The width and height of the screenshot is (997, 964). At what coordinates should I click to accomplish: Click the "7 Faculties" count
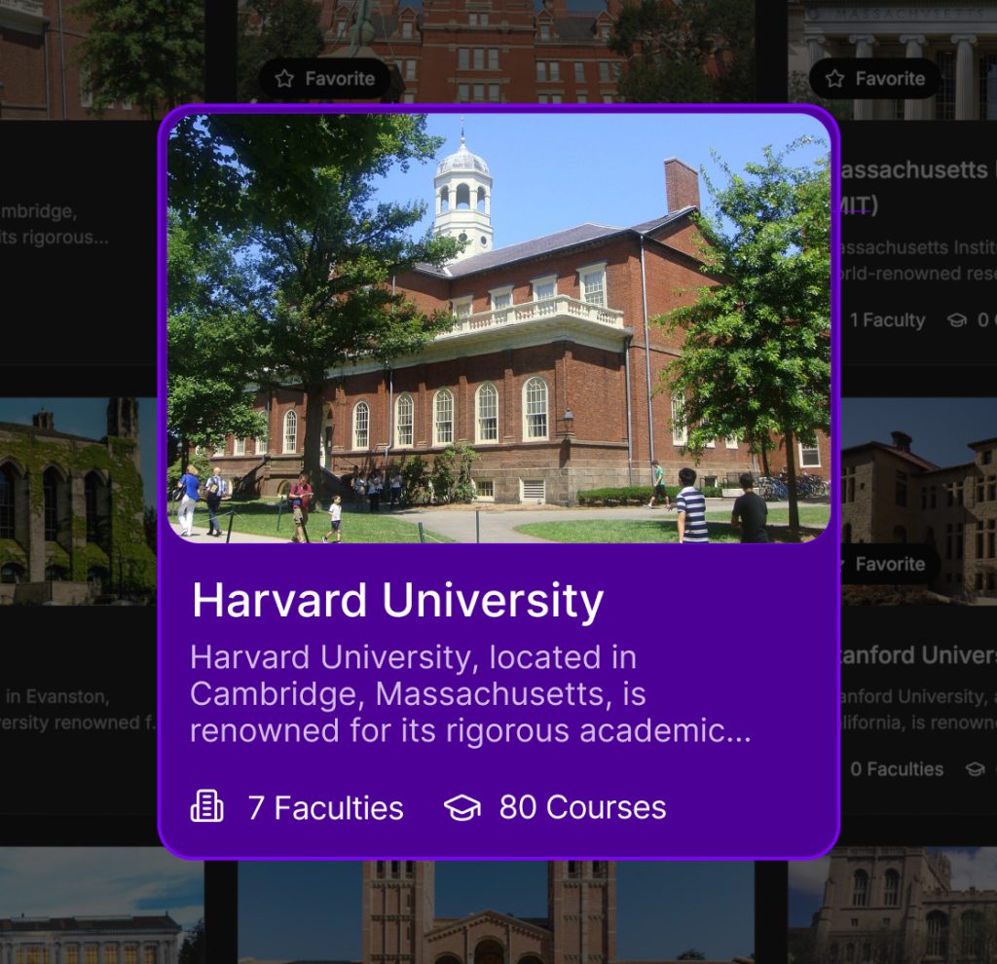coord(325,807)
